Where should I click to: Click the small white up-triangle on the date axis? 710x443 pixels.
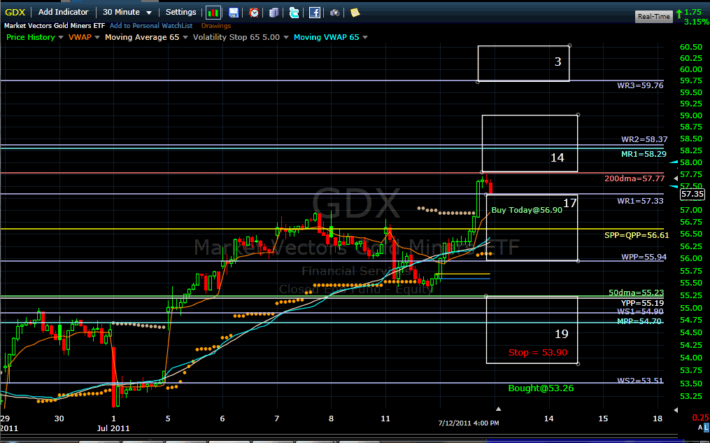click(x=498, y=409)
